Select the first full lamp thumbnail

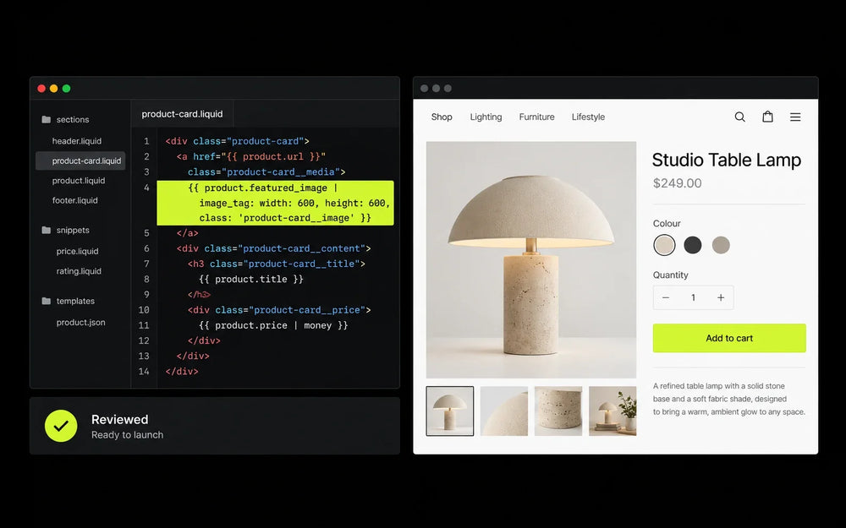(450, 411)
